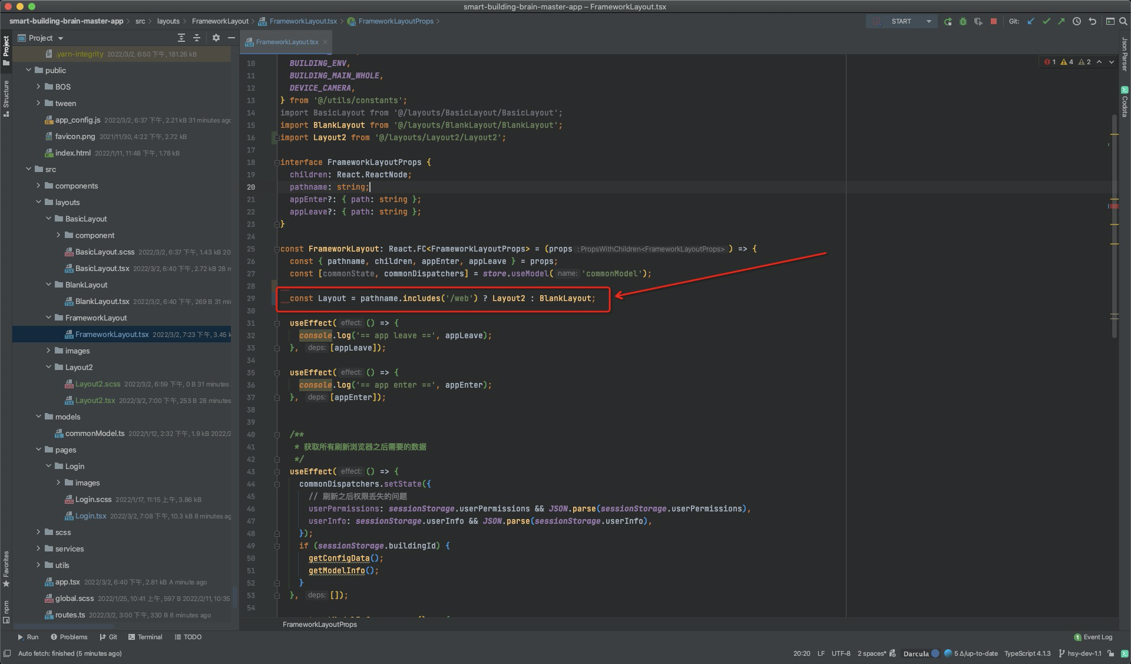Collapse the FrameworkLayout folder
The image size is (1131, 664).
pyautogui.click(x=49, y=318)
